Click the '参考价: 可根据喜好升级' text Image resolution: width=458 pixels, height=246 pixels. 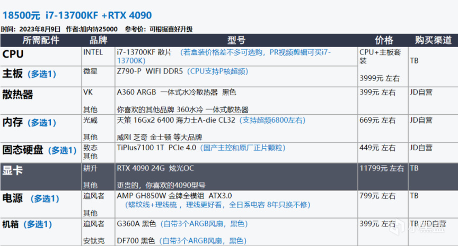coord(158,29)
